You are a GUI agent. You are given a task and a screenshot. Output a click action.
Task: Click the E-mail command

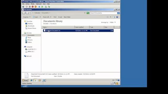tap(60, 17)
